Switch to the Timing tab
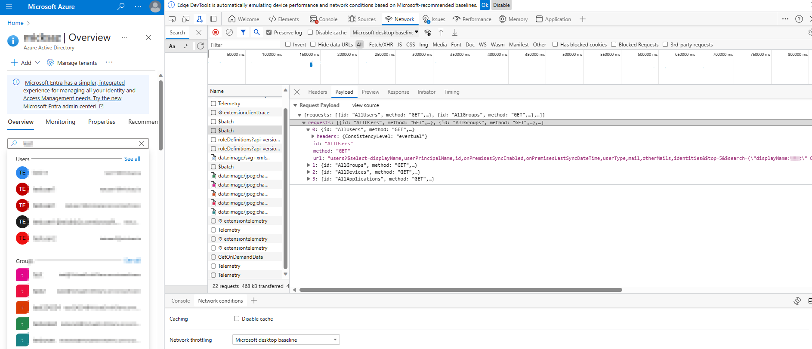 (451, 92)
